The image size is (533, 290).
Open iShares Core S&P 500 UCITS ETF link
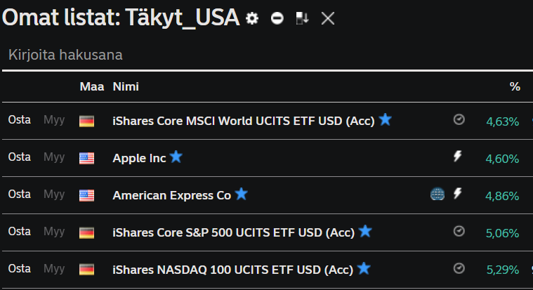tap(234, 232)
